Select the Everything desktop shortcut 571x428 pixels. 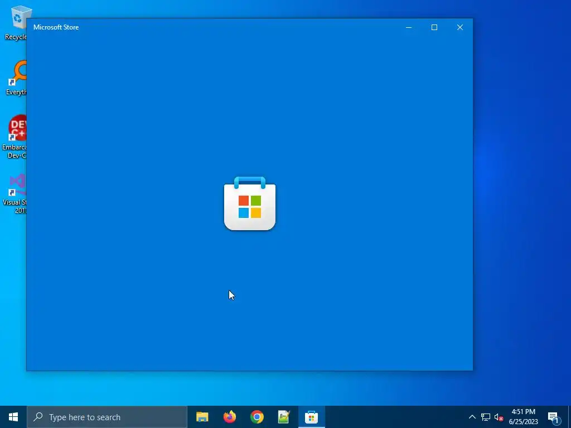tap(15, 78)
